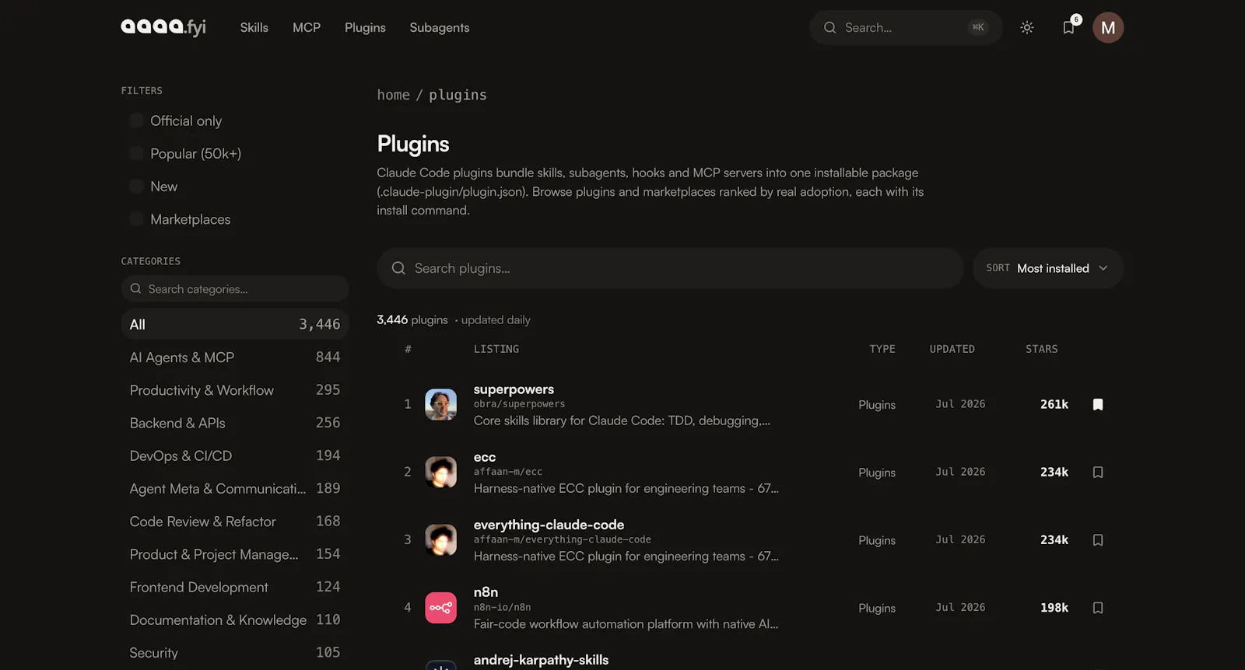Open the andrej-karpathy-skills listing

coord(541,660)
